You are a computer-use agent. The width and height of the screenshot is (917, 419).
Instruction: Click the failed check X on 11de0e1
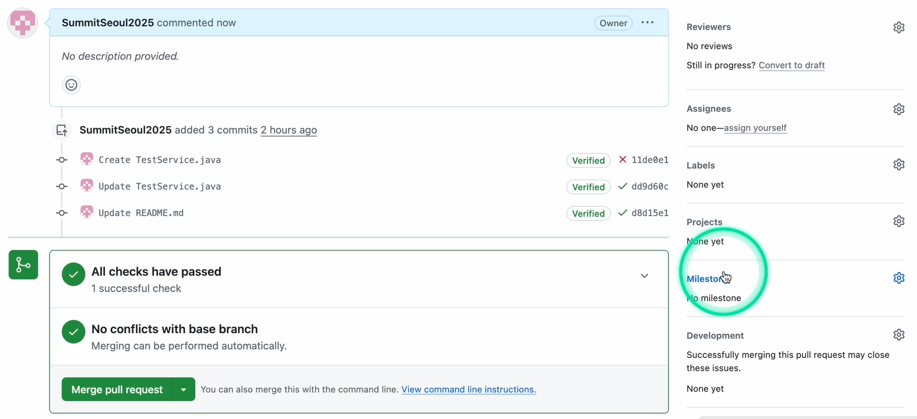pos(623,160)
